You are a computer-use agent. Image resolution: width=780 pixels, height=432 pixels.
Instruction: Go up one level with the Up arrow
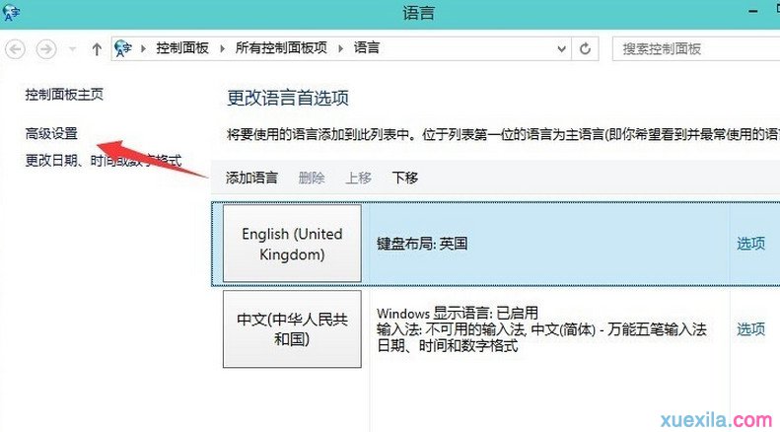(97, 48)
